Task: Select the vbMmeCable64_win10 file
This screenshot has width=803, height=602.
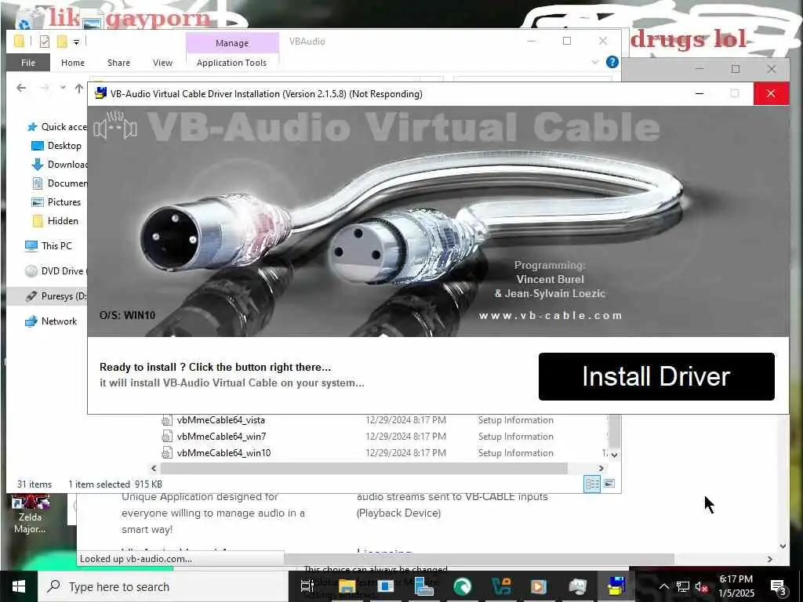Action: click(223, 452)
